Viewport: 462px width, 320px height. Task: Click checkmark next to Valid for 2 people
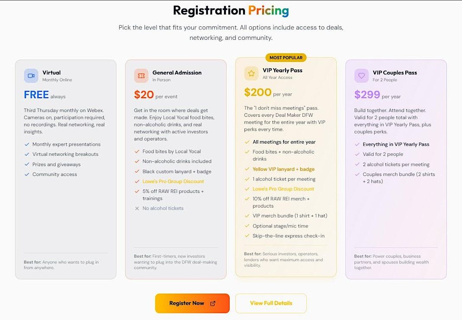[357, 154]
